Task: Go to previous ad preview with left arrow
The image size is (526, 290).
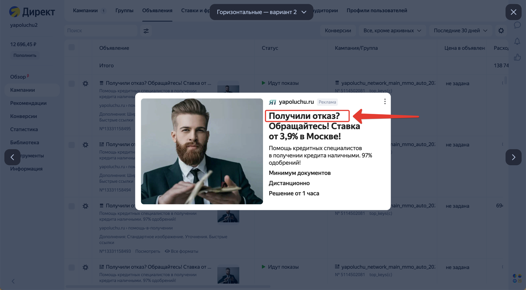Action: [12, 157]
